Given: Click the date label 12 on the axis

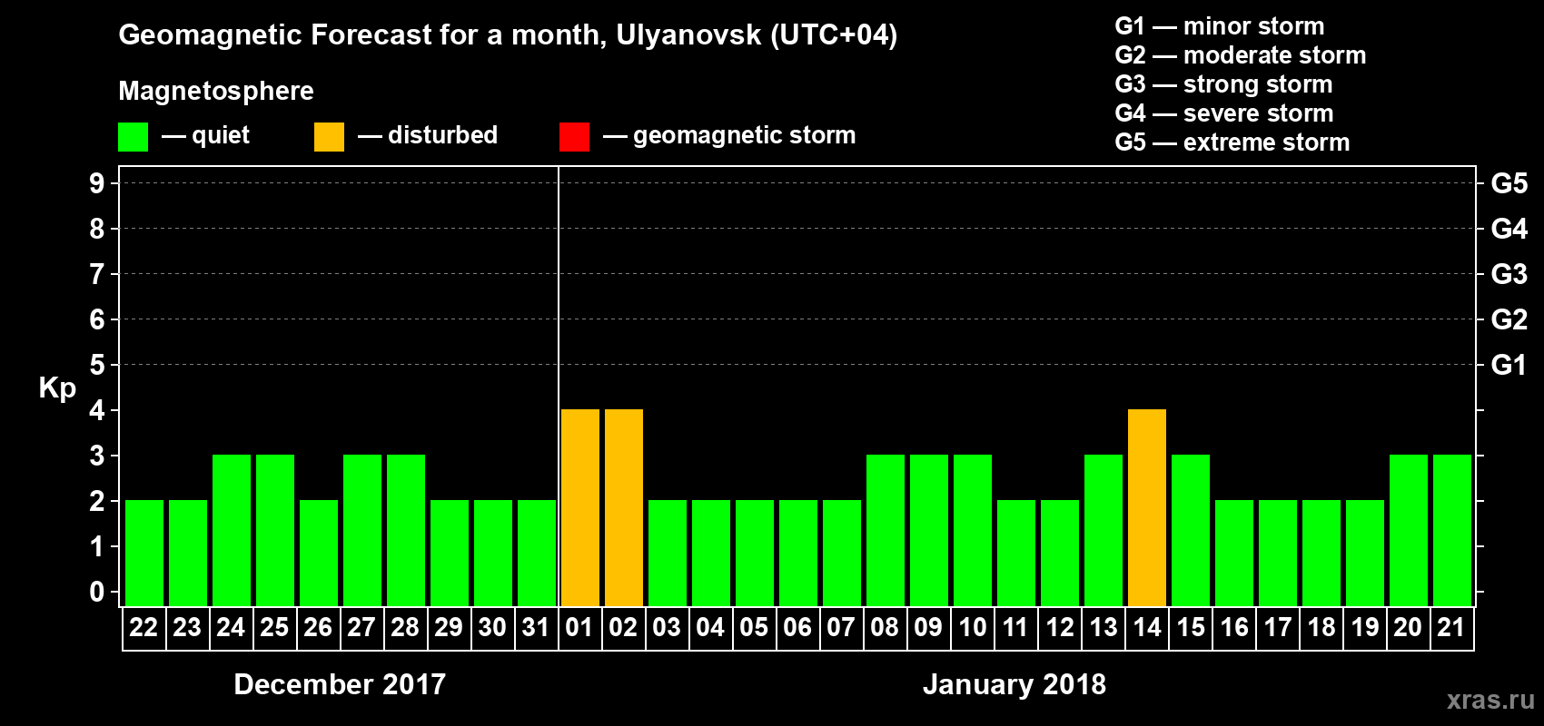Looking at the screenshot, I should click(1059, 627).
